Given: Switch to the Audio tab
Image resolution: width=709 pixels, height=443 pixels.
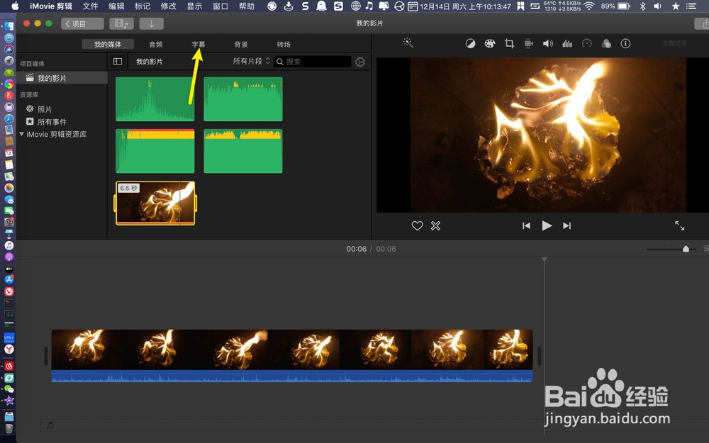Looking at the screenshot, I should point(156,44).
